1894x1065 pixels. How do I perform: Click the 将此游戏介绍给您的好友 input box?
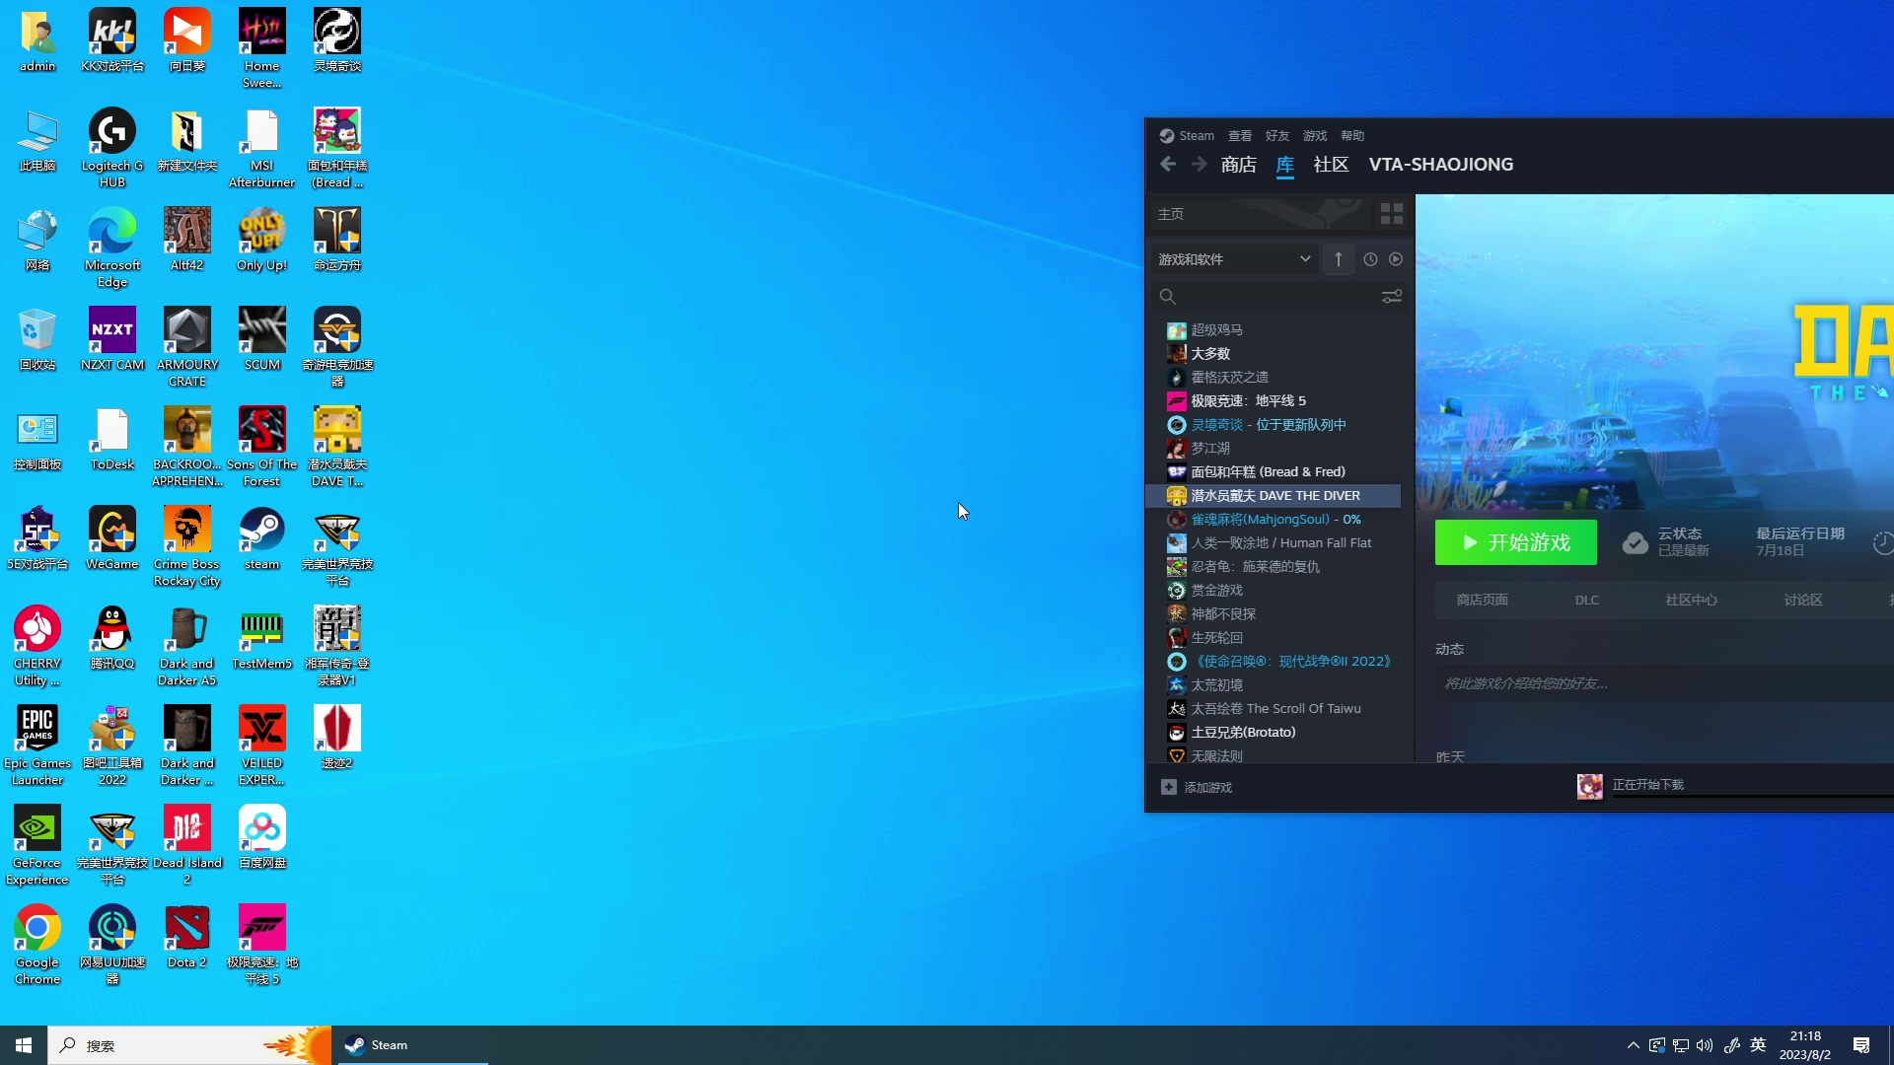(1663, 683)
